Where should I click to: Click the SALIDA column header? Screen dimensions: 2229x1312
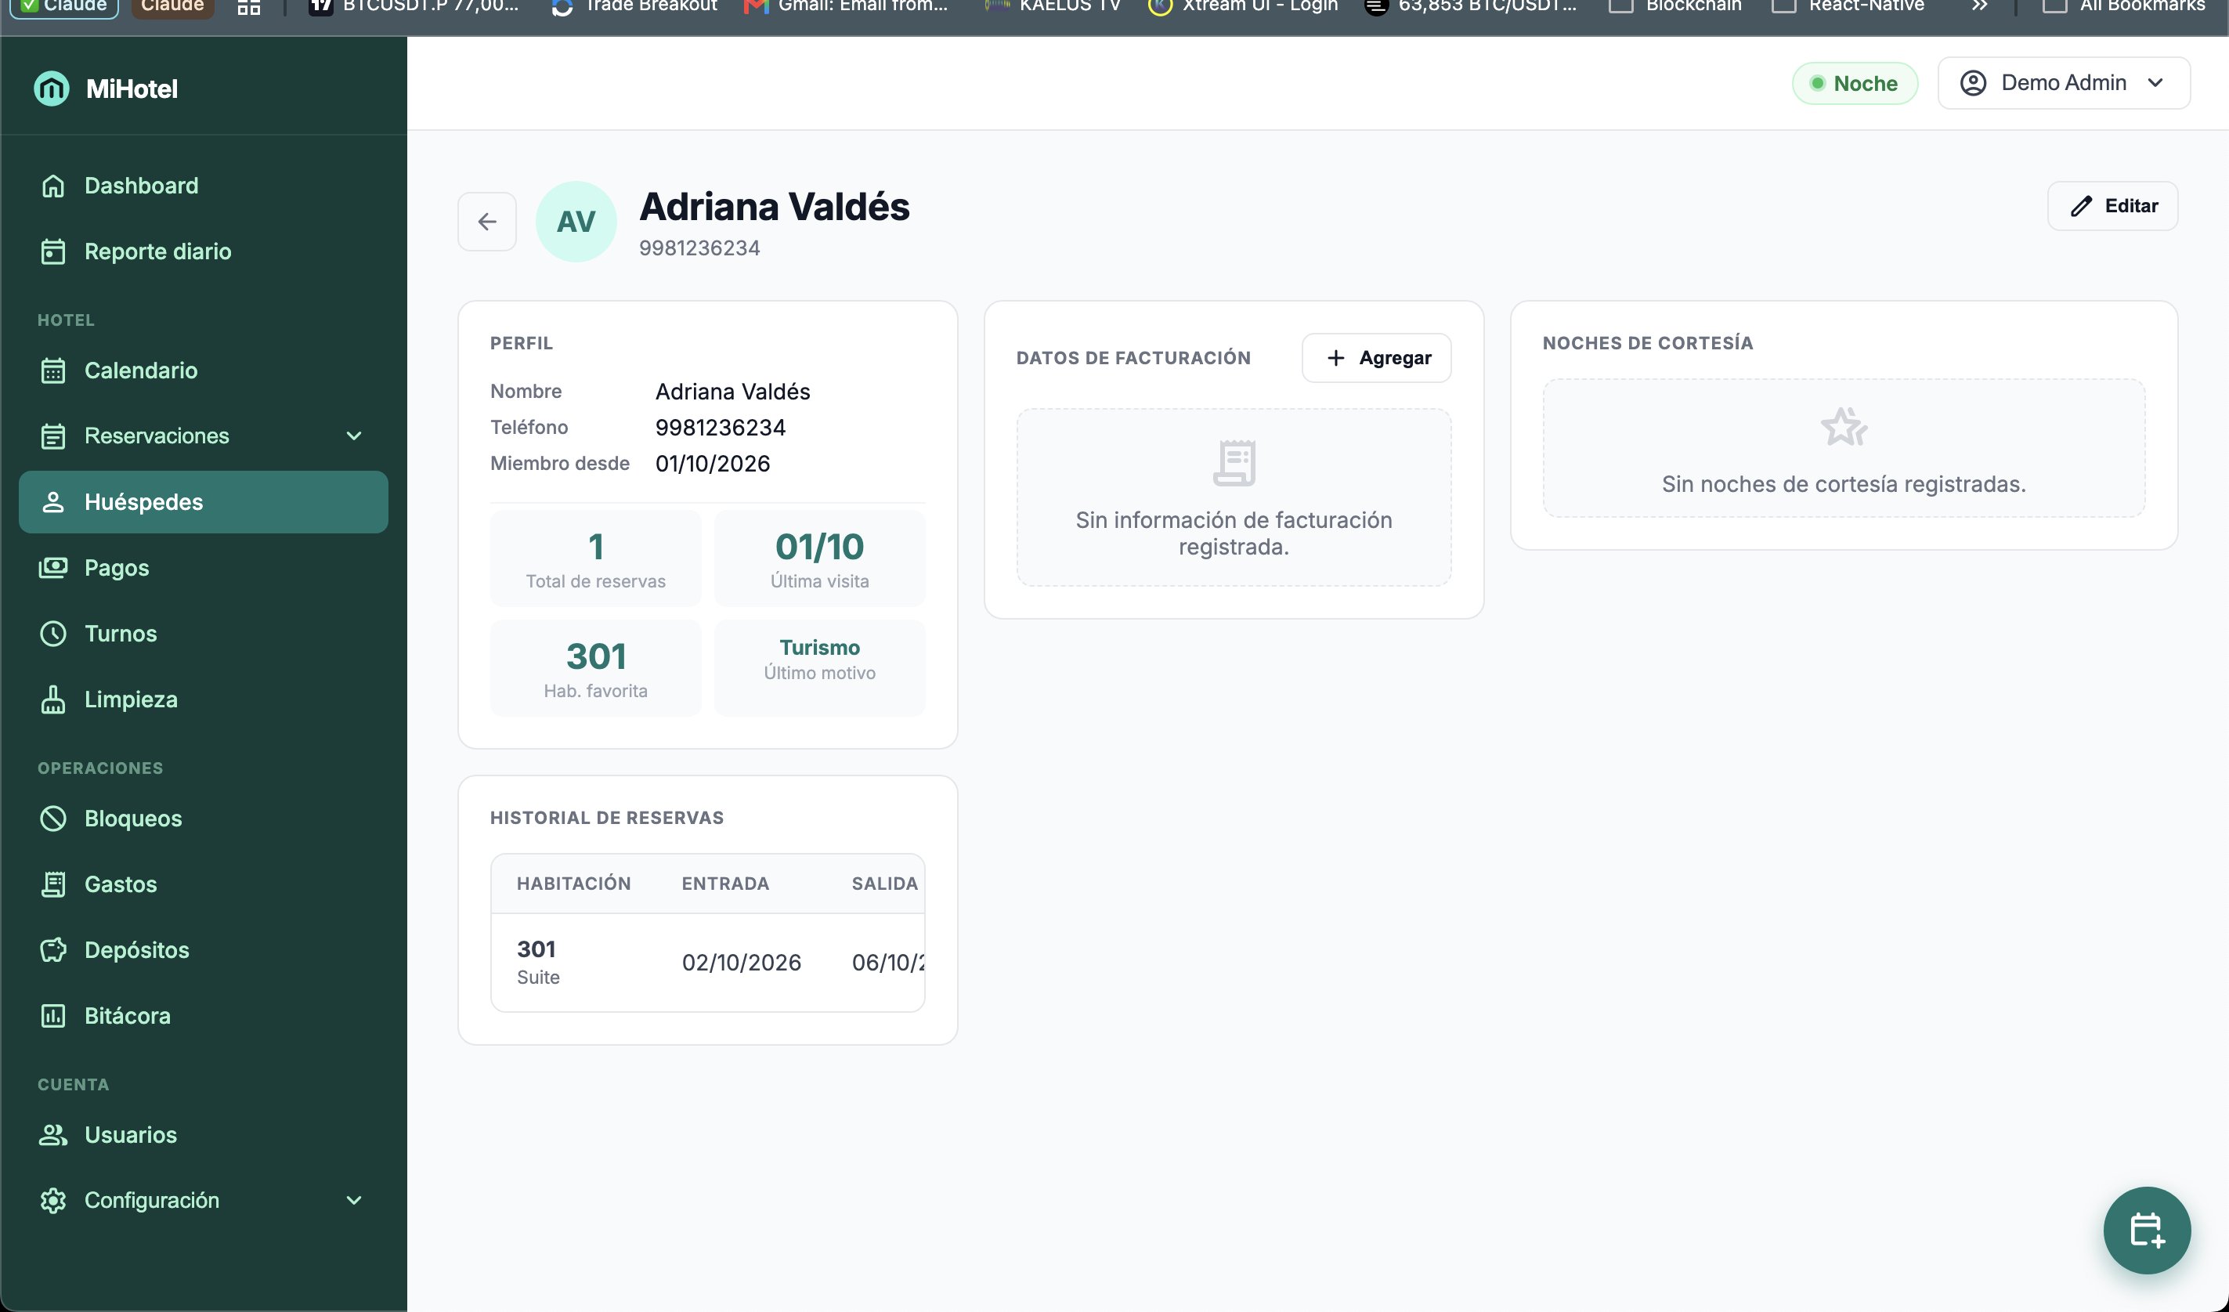[x=884, y=883]
